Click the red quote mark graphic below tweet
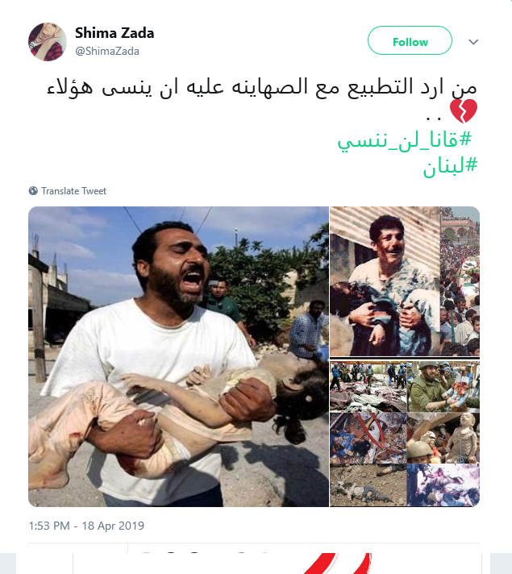 click(337, 564)
